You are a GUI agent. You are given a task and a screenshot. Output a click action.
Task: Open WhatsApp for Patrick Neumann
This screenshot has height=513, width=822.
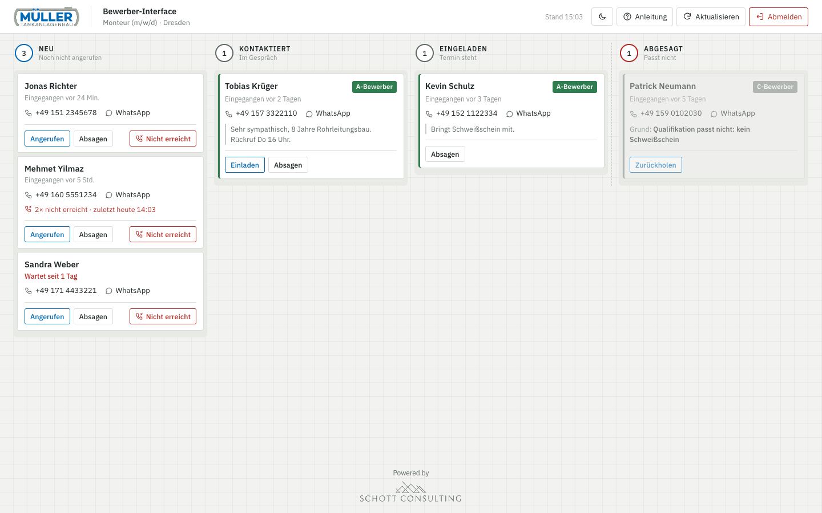click(x=733, y=113)
